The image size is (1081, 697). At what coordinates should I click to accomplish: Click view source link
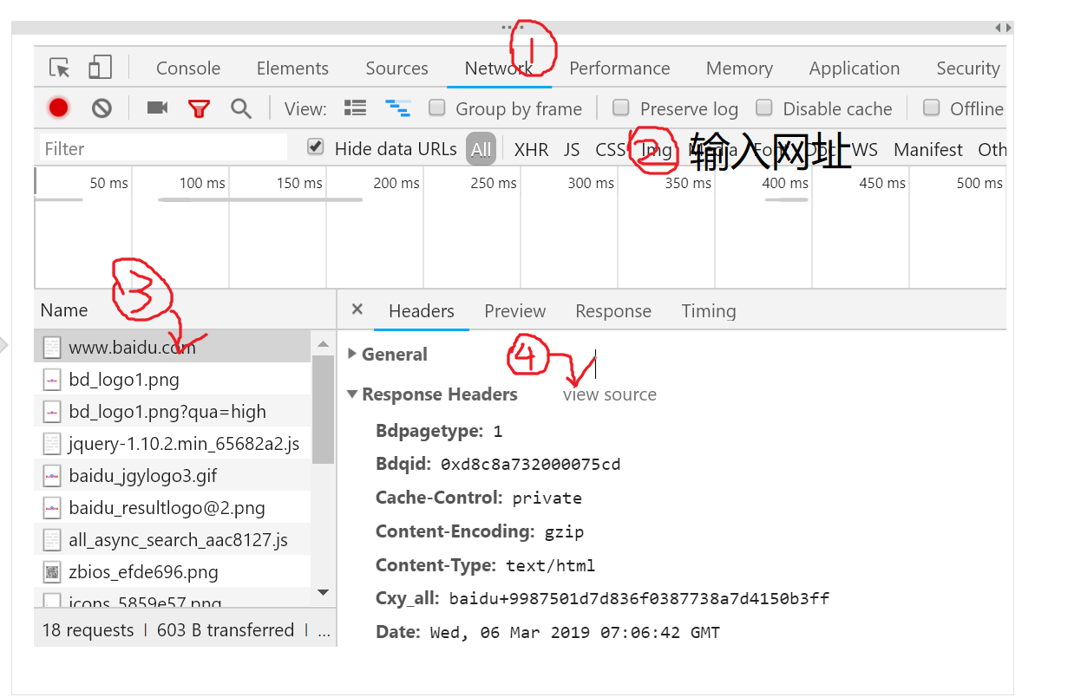pos(610,395)
